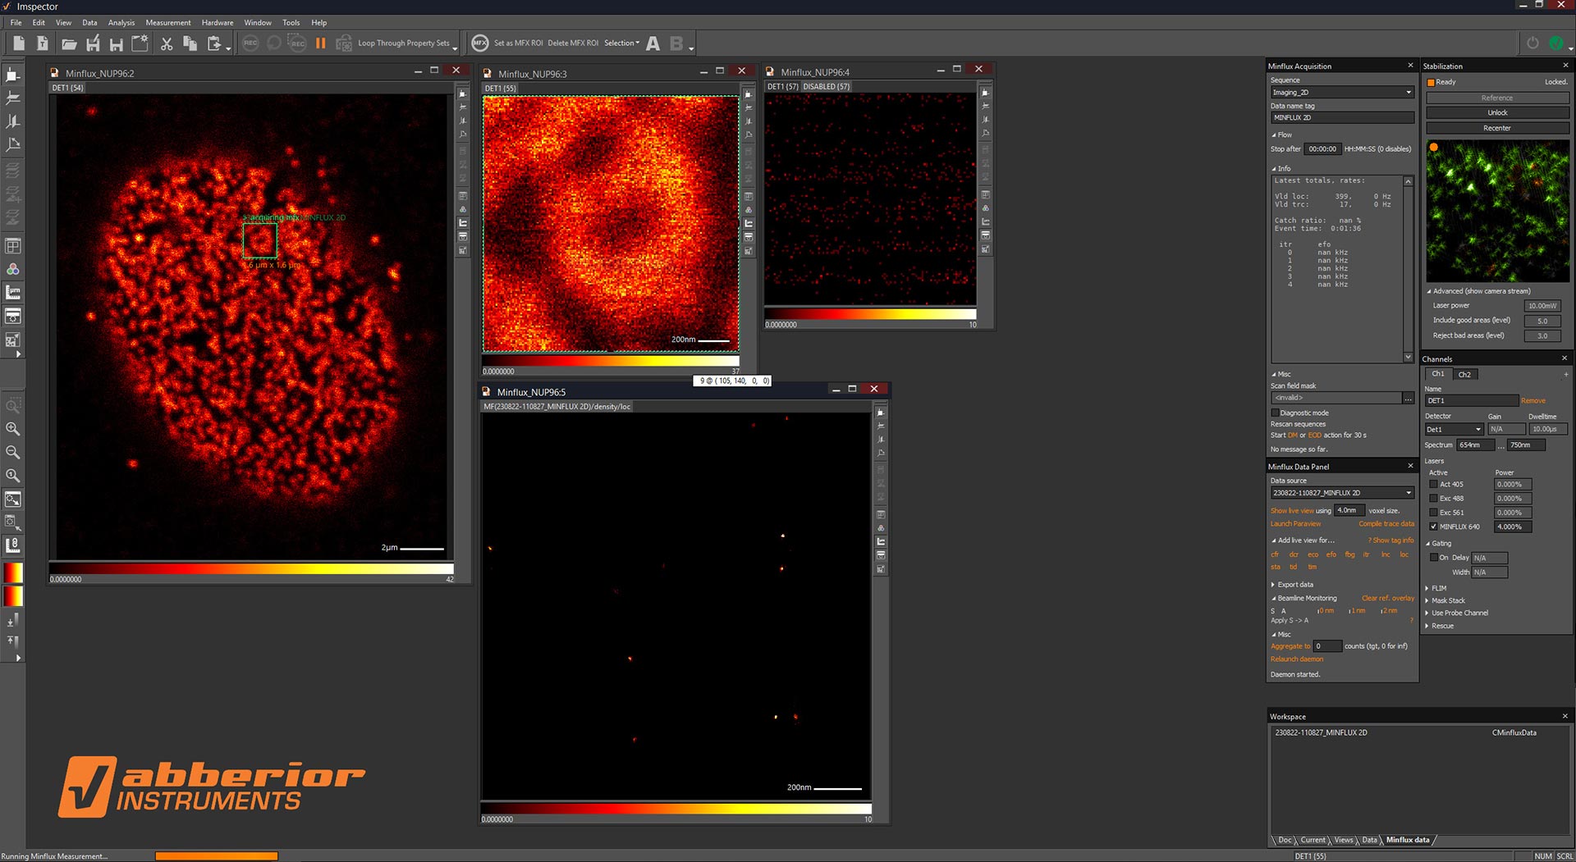Open a file using the folder toolbar icon
The image size is (1576, 862).
[x=70, y=43]
